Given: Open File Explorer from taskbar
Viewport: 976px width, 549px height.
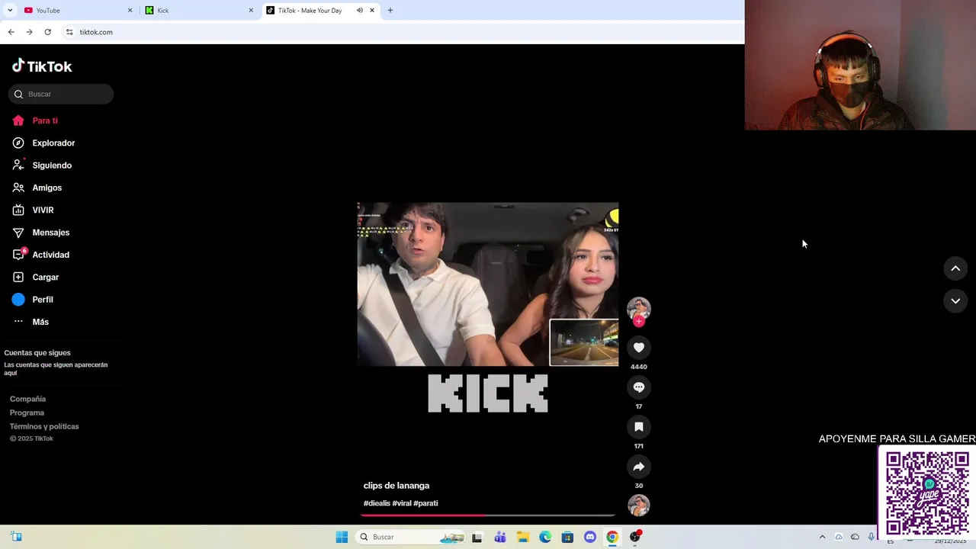Looking at the screenshot, I should pyautogui.click(x=523, y=537).
